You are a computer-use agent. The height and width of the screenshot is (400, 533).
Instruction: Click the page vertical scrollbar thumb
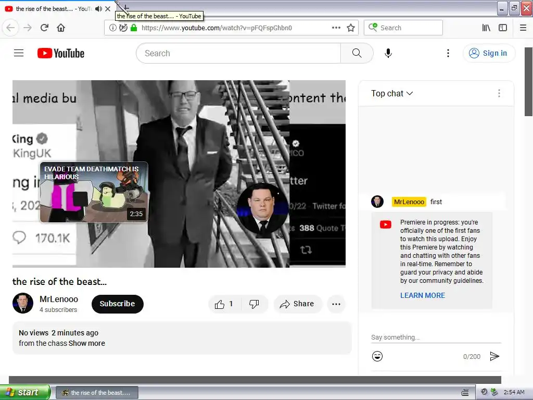coord(528,82)
